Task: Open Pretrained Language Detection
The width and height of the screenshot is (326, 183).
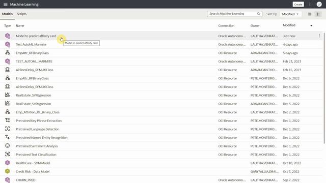Action: (37, 129)
